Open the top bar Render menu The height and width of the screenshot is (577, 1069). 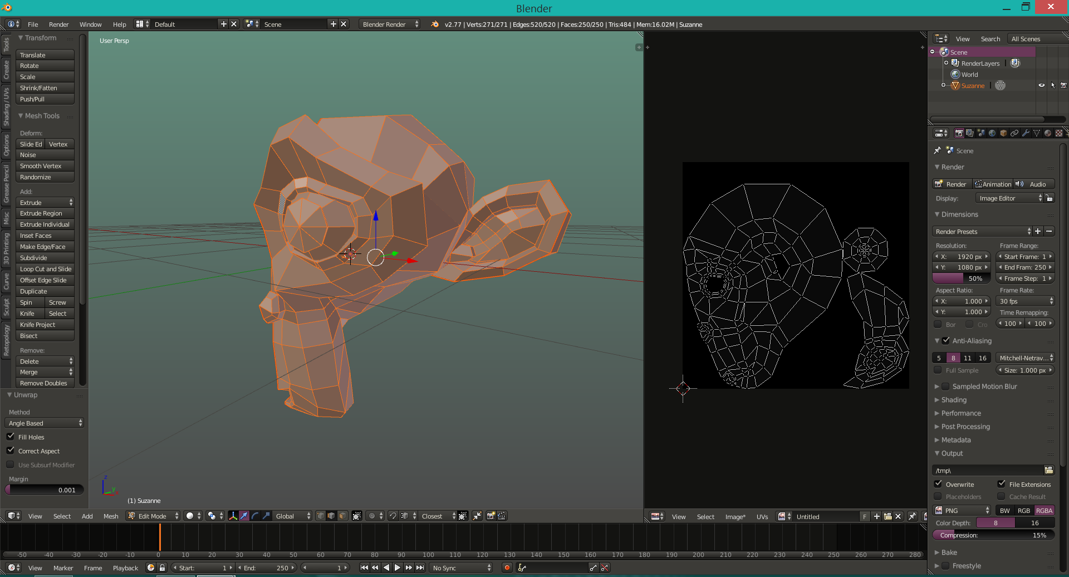pos(58,25)
